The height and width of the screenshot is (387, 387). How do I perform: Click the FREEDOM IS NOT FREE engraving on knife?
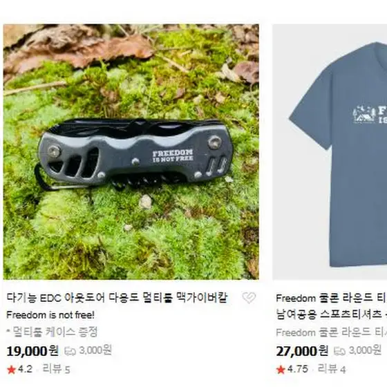pos(173,155)
